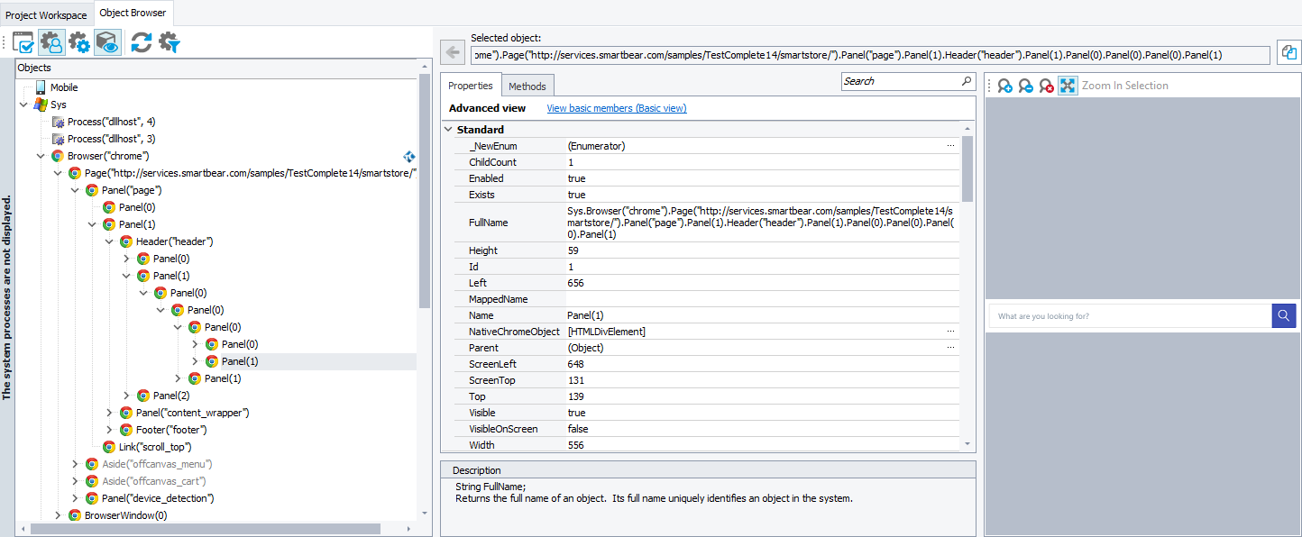The height and width of the screenshot is (537, 1302).
Task: Enable the Fit to Selection zoom mode
Action: [x=1068, y=86]
